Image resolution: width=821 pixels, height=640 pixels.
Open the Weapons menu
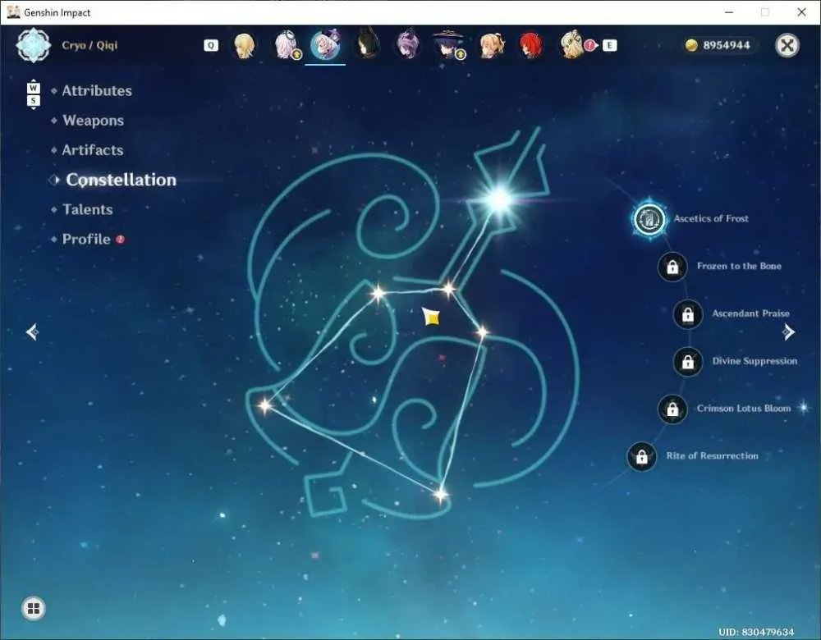94,121
